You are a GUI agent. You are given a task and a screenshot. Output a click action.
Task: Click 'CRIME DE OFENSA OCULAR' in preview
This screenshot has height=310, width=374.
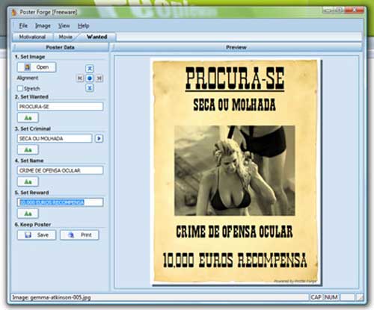point(234,232)
